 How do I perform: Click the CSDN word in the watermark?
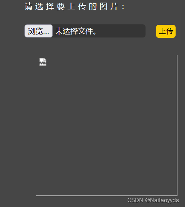point(135,200)
